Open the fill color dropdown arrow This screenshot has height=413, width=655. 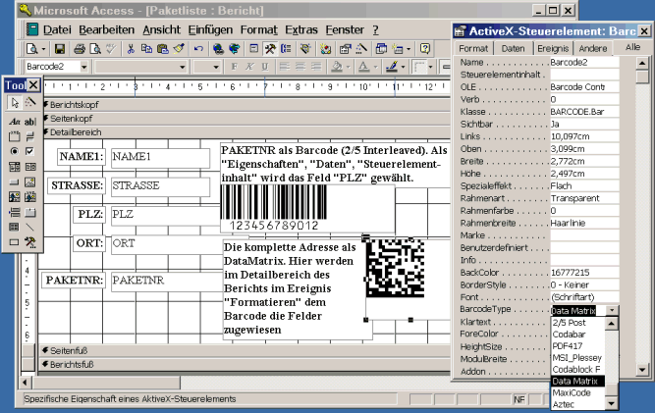tap(348, 67)
